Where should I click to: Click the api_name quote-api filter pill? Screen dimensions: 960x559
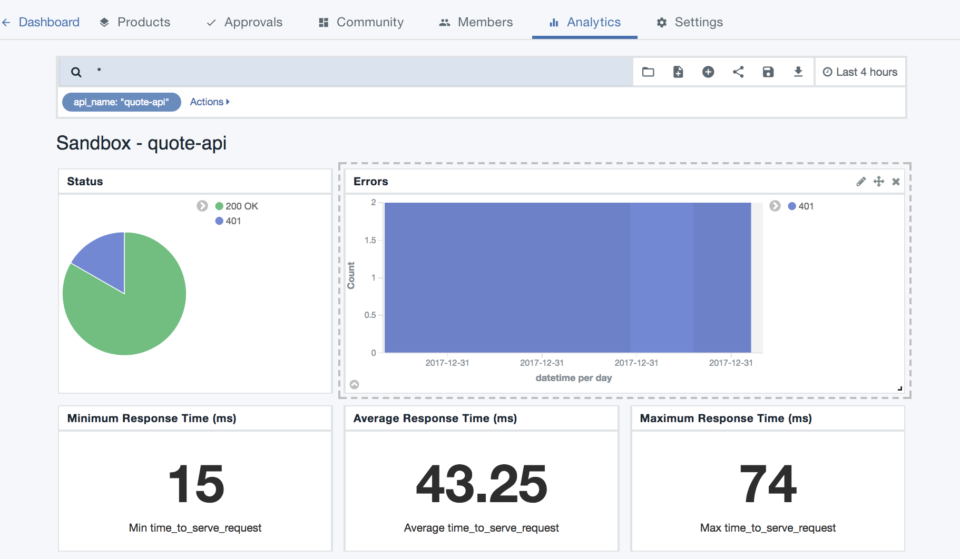(x=121, y=102)
